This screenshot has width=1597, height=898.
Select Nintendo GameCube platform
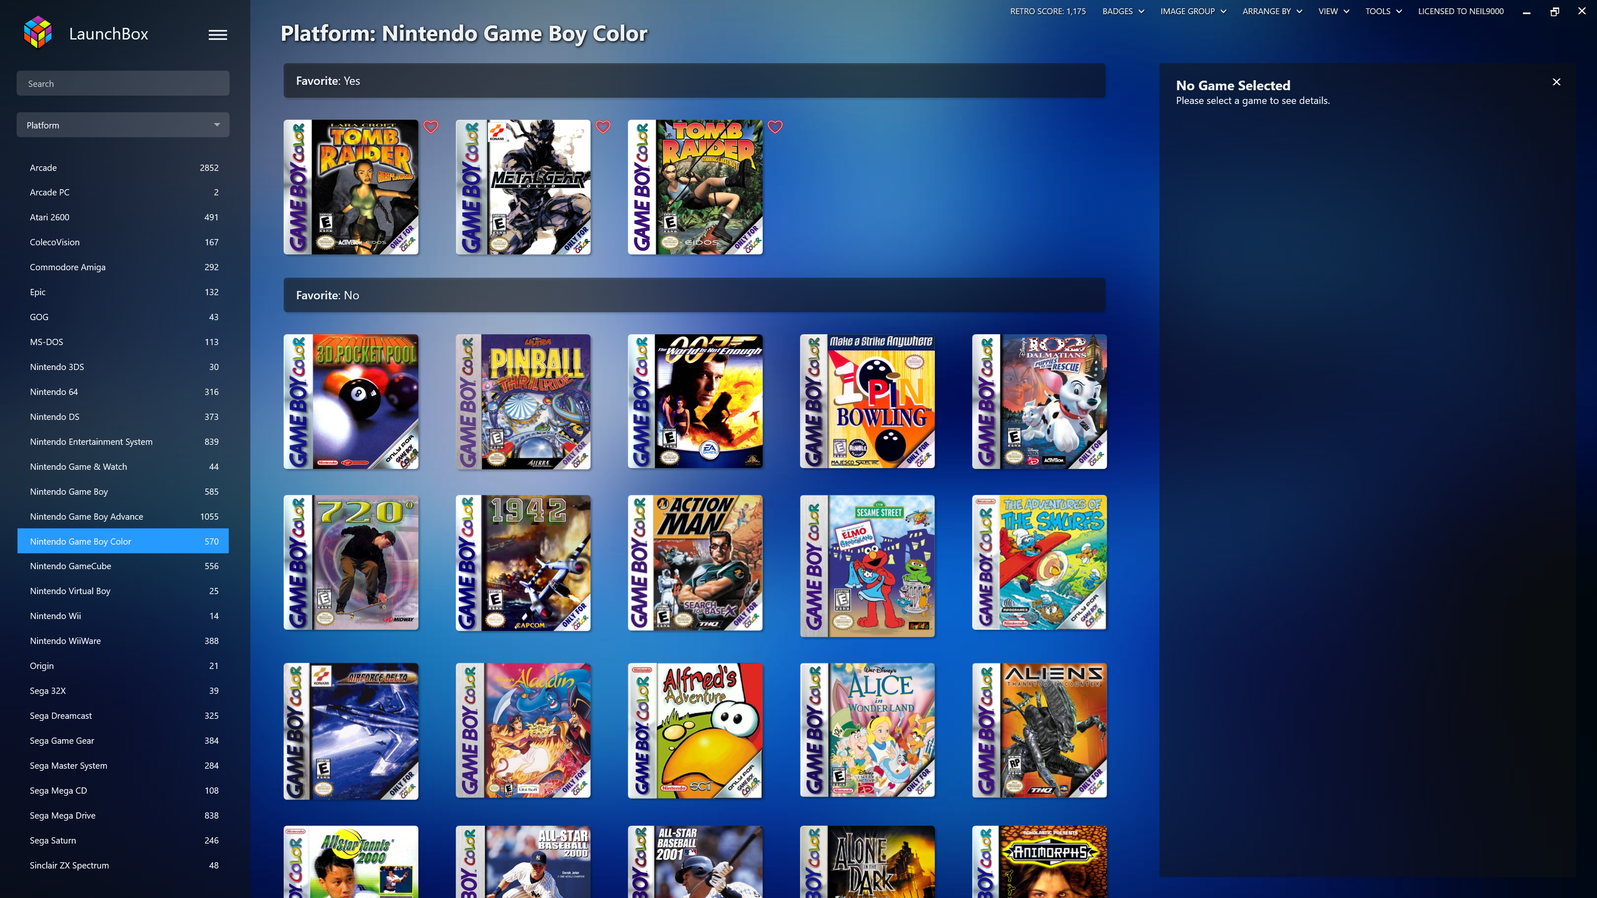pyautogui.click(x=123, y=566)
